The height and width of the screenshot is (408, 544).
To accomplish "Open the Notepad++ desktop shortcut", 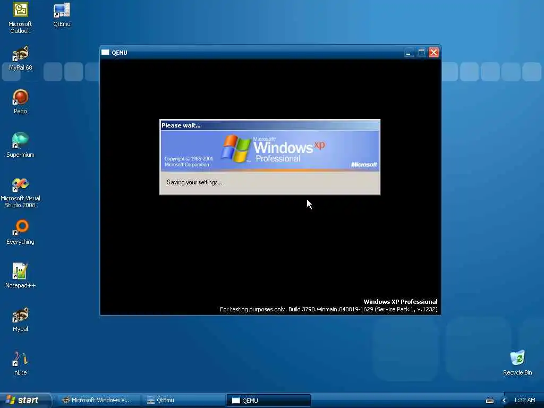I will tap(20, 276).
